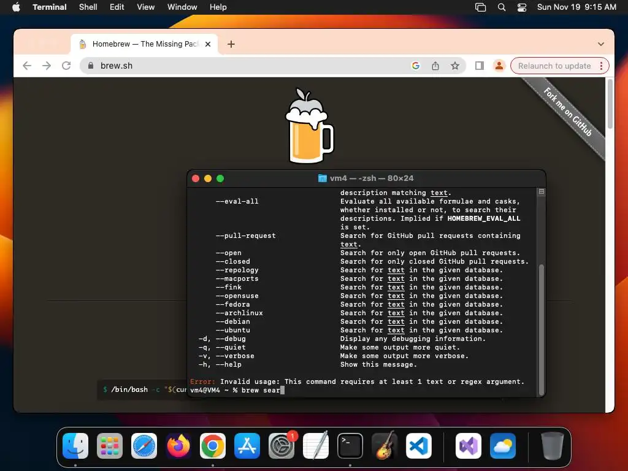Viewport: 628px width, 471px height.
Task: Click the --ubuntu option text
Action: point(232,331)
